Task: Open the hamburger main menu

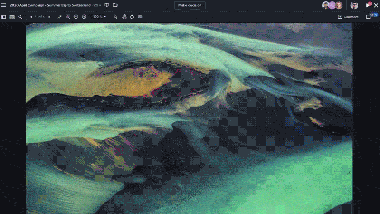Action: pyautogui.click(x=4, y=5)
